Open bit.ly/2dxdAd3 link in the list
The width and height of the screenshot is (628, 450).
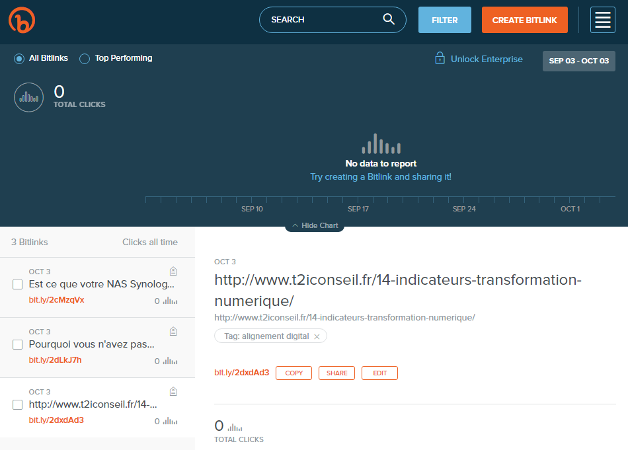56,420
